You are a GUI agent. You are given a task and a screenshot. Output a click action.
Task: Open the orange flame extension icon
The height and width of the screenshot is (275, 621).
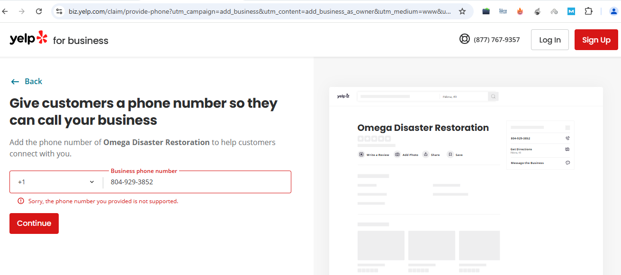520,11
